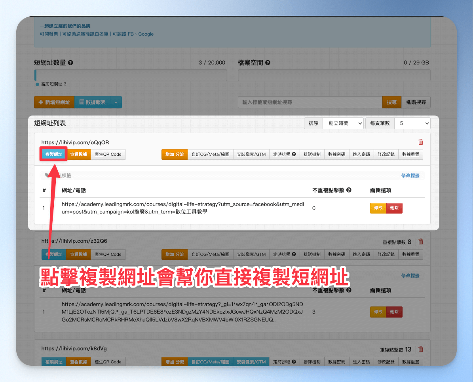
Task: Click 查看數據 for the k8dVg link
Action: [x=78, y=361]
